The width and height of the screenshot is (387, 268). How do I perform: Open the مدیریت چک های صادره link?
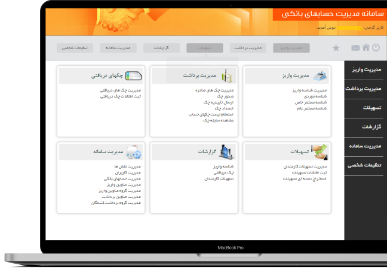point(214,90)
